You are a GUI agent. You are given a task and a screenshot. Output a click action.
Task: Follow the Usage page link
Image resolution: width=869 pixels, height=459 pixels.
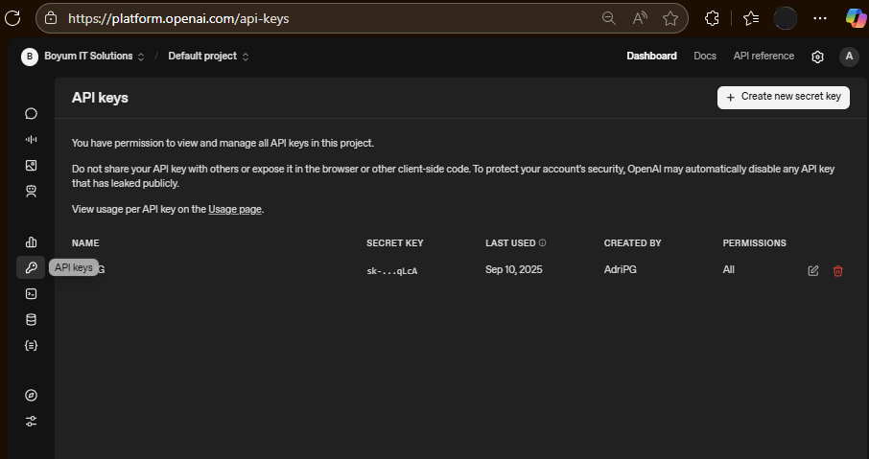click(235, 209)
